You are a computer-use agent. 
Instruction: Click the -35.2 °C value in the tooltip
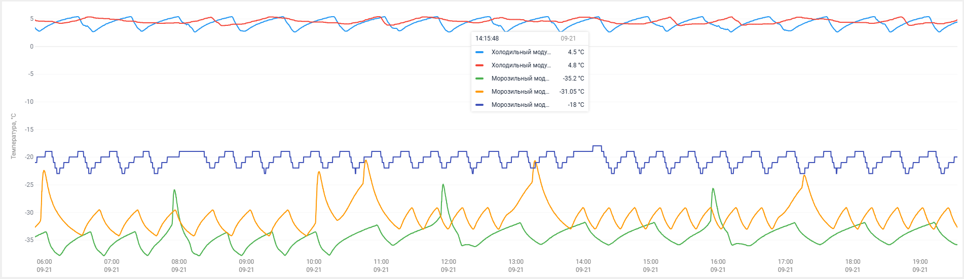(x=573, y=78)
